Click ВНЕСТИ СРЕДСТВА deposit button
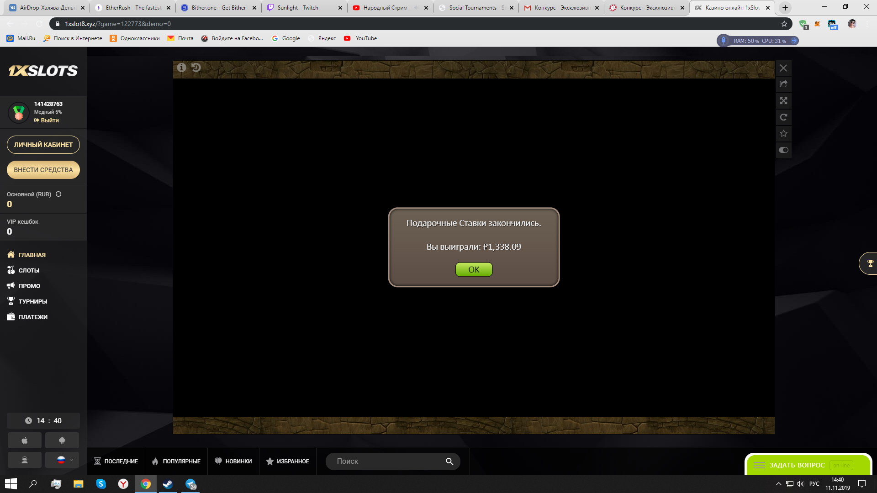Image resolution: width=877 pixels, height=493 pixels. click(43, 170)
